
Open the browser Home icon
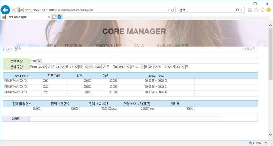250,10
